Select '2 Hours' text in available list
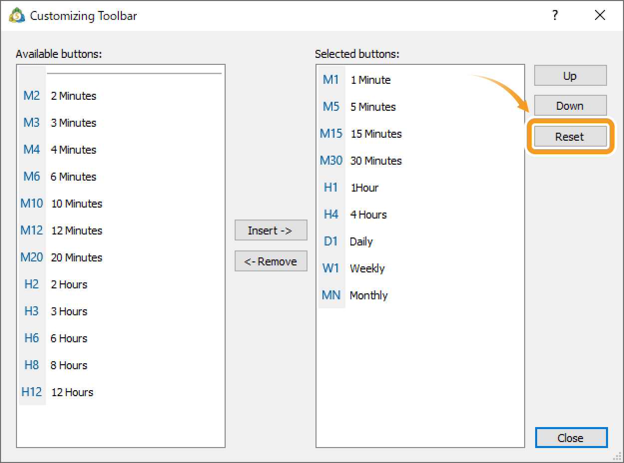 tap(69, 284)
